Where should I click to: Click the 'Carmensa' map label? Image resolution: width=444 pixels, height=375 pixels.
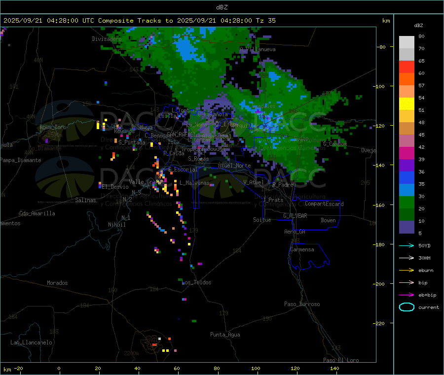point(302,249)
